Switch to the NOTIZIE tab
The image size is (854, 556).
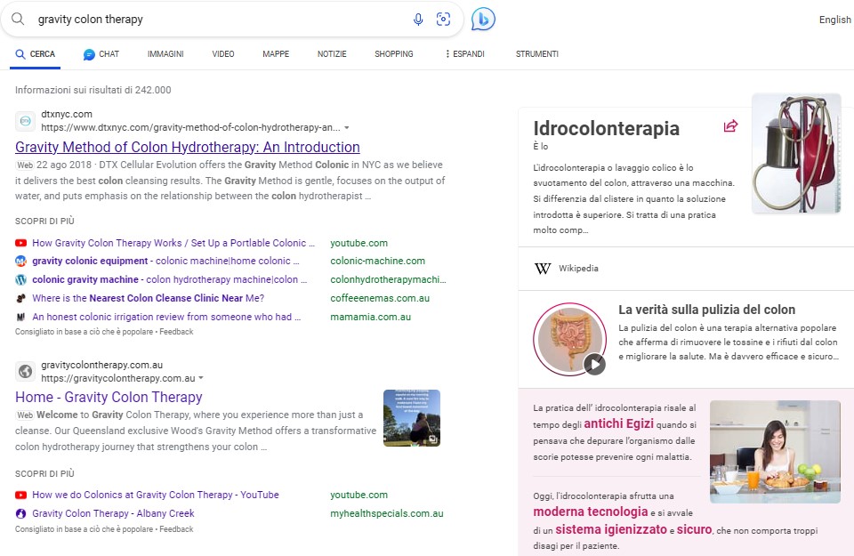[x=332, y=54]
